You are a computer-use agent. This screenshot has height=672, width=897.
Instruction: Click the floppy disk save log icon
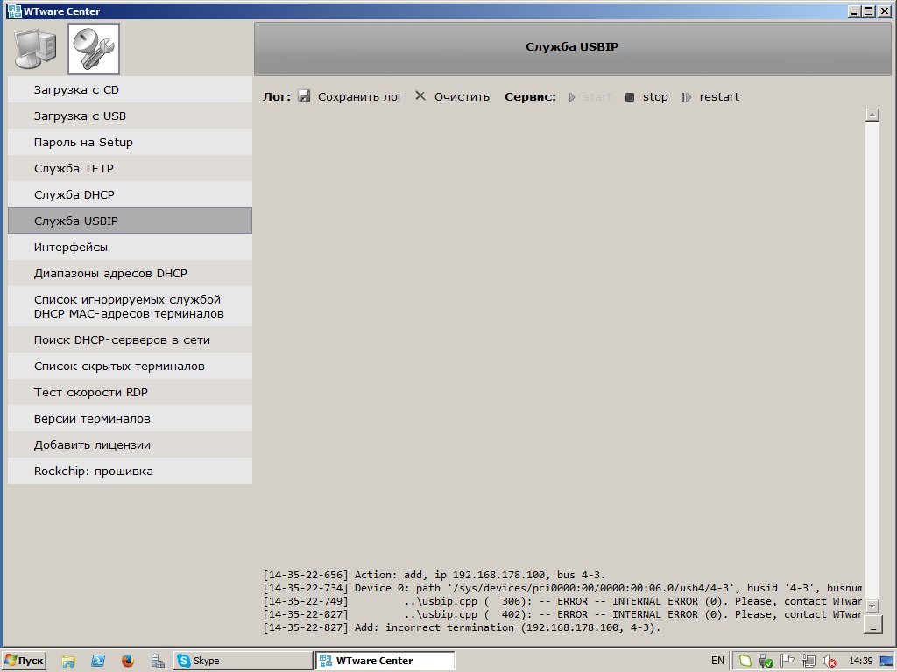(x=304, y=96)
